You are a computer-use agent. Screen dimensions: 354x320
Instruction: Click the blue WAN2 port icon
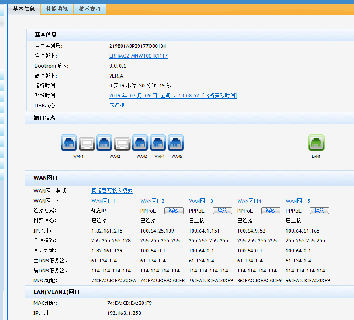coord(104,143)
